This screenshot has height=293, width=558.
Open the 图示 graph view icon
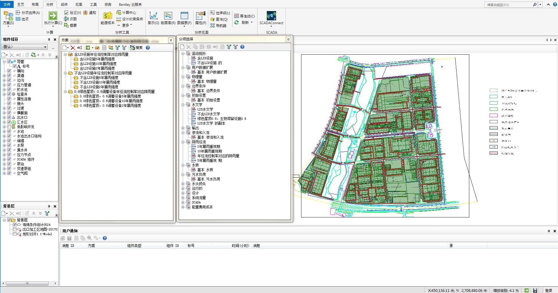coord(153,16)
